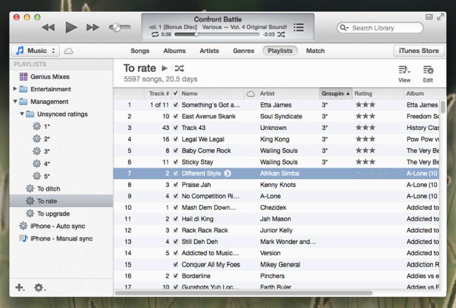Click the Search Library field
This screenshot has width=456, height=308.
(x=380, y=28)
